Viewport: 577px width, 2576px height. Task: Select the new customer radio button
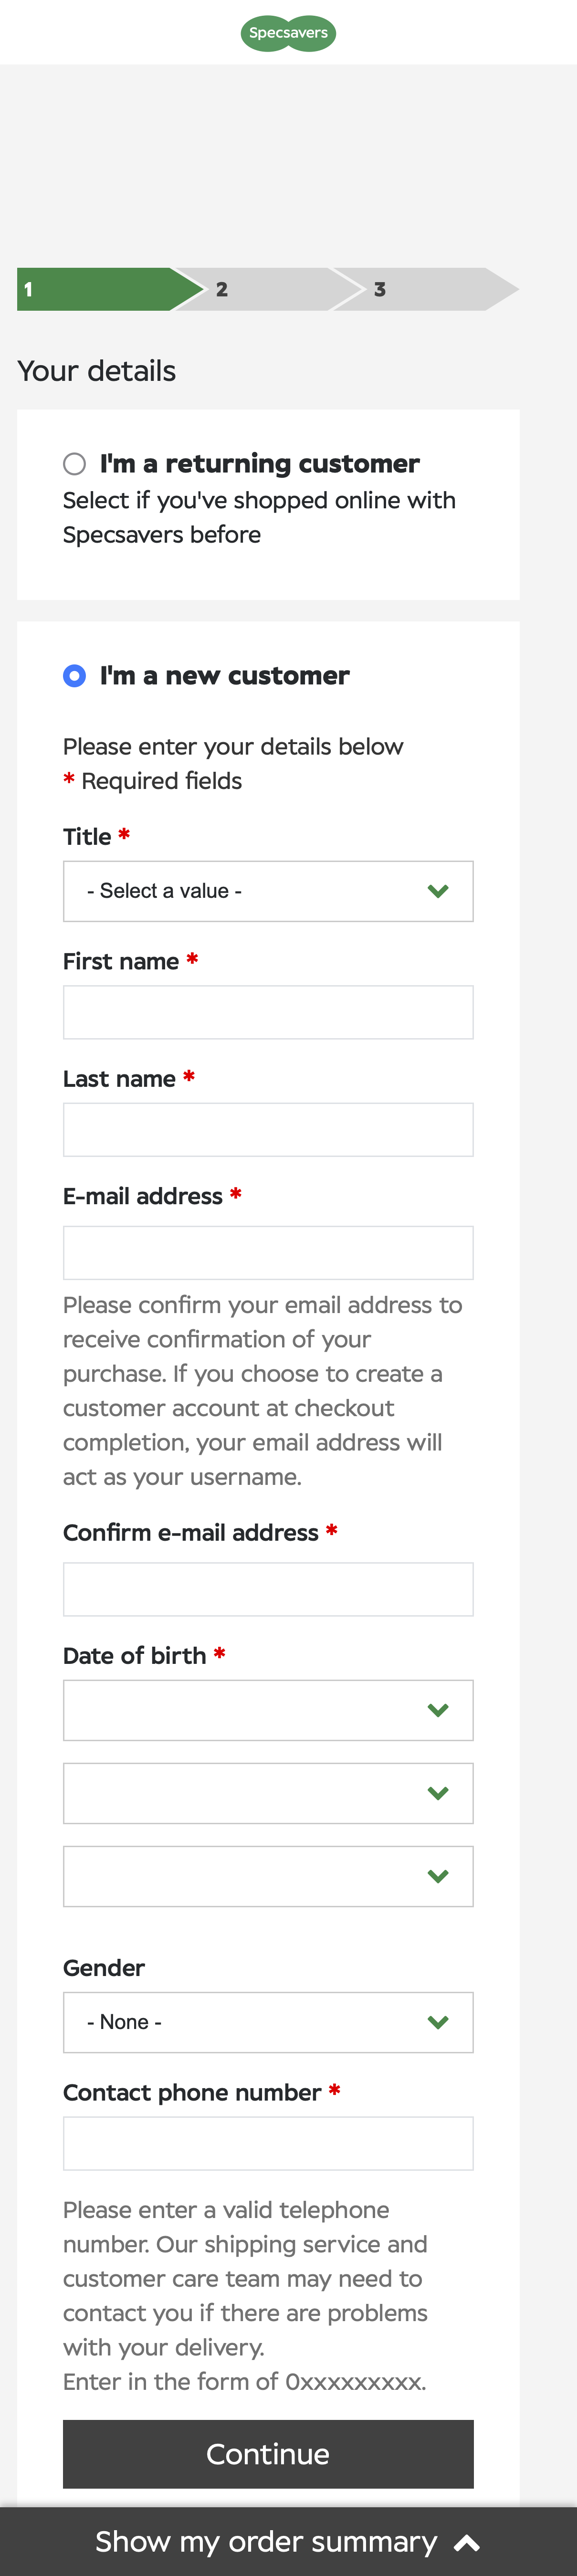click(75, 676)
